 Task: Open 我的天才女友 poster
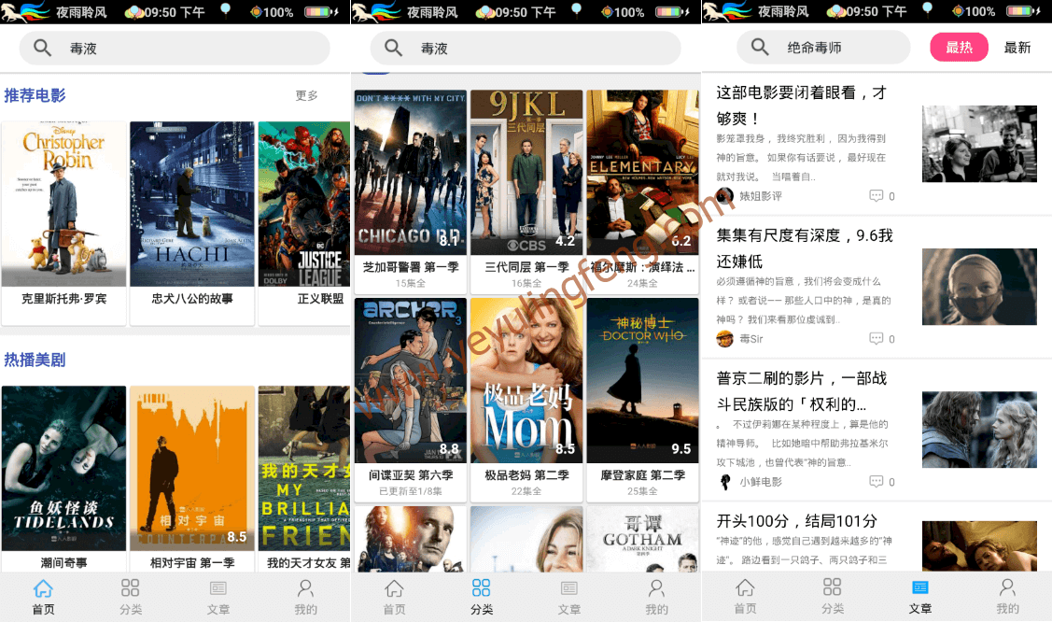[x=304, y=468]
